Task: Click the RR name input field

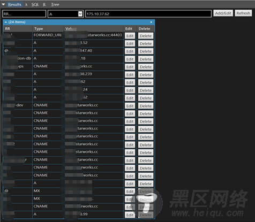Action: (24, 14)
